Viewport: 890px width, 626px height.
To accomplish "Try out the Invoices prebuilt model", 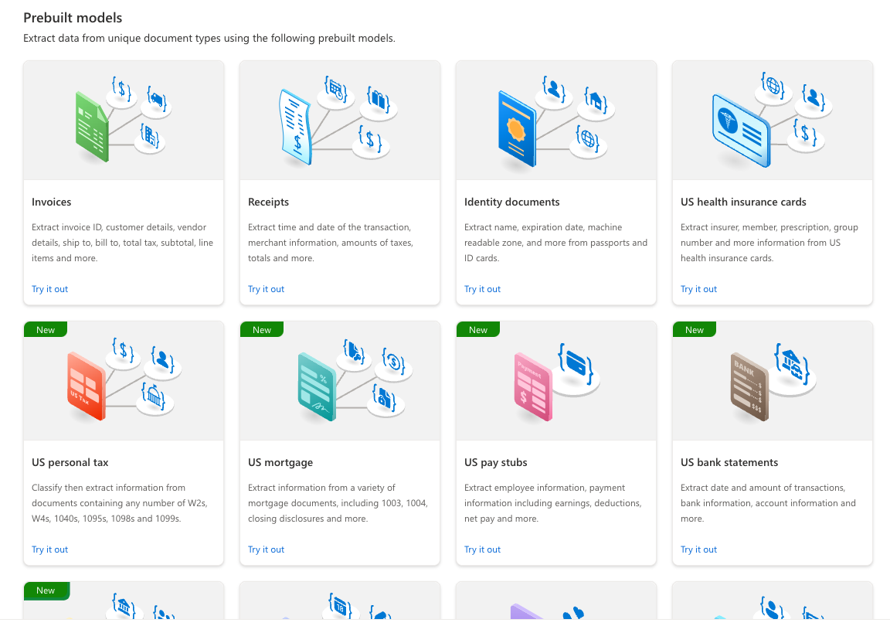I will [x=49, y=288].
